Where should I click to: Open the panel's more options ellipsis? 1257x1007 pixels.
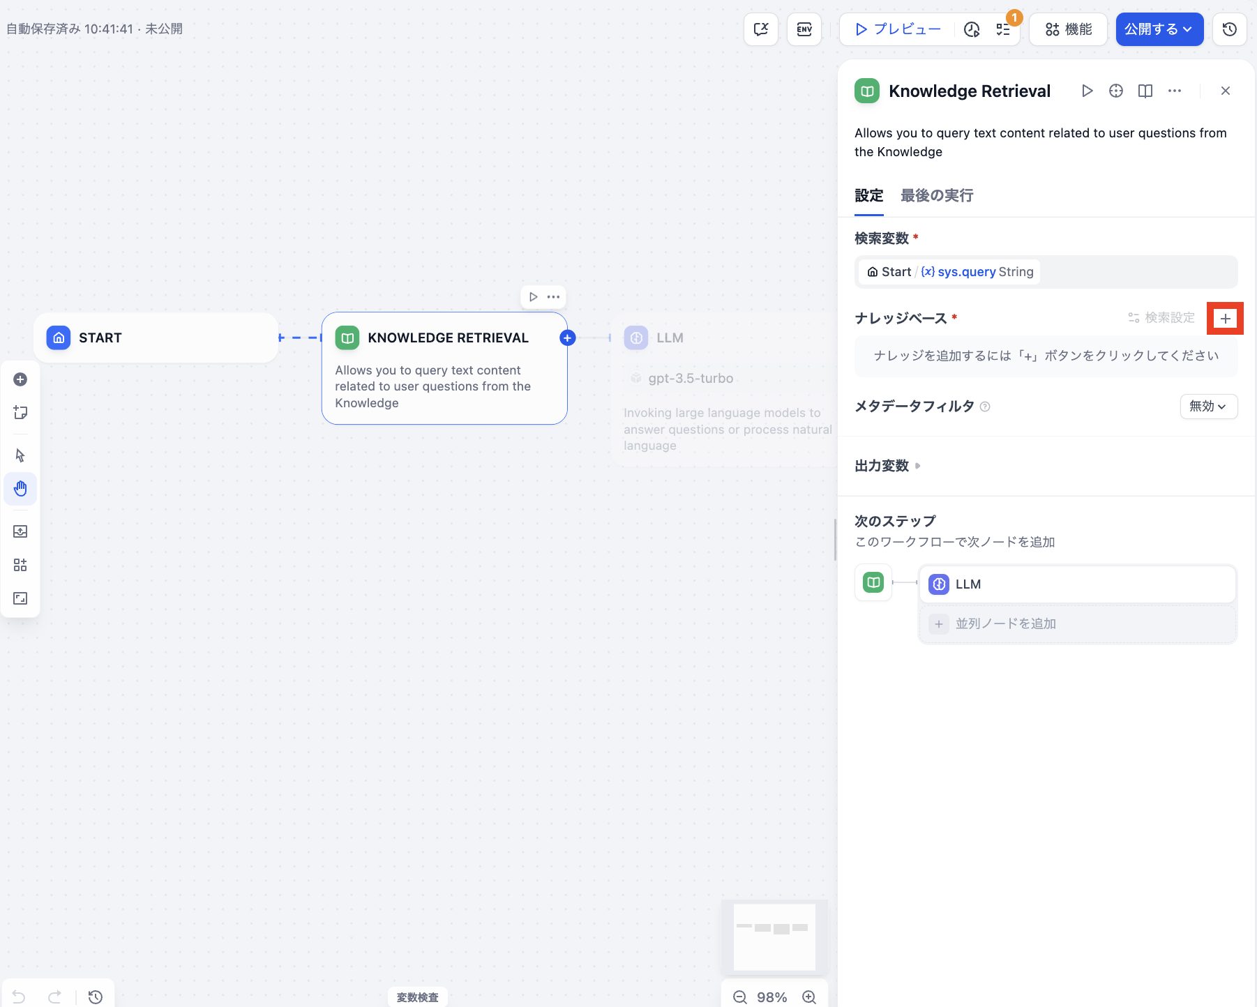(1175, 91)
